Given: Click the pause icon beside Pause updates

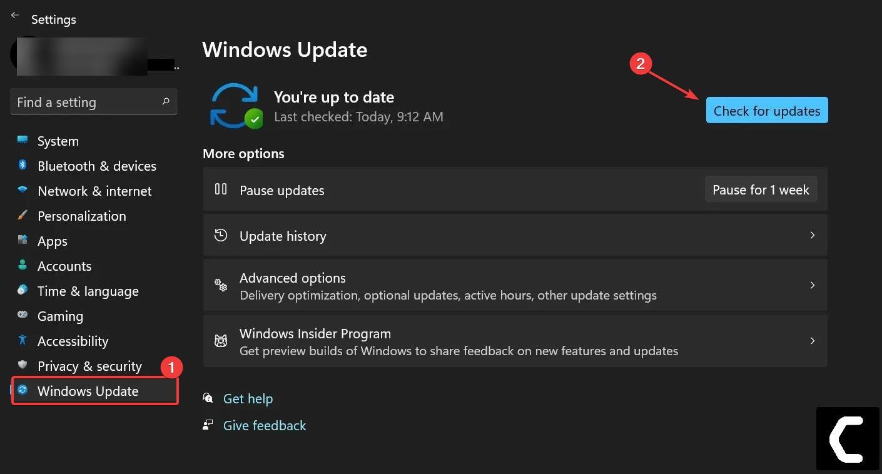Looking at the screenshot, I should 221,189.
